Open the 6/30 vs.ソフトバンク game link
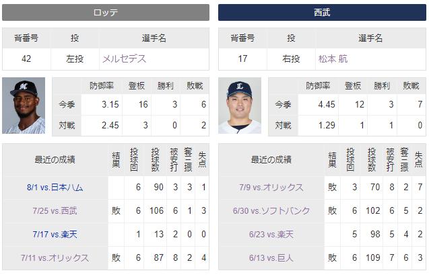The height and width of the screenshot is (279, 429). click(x=271, y=210)
